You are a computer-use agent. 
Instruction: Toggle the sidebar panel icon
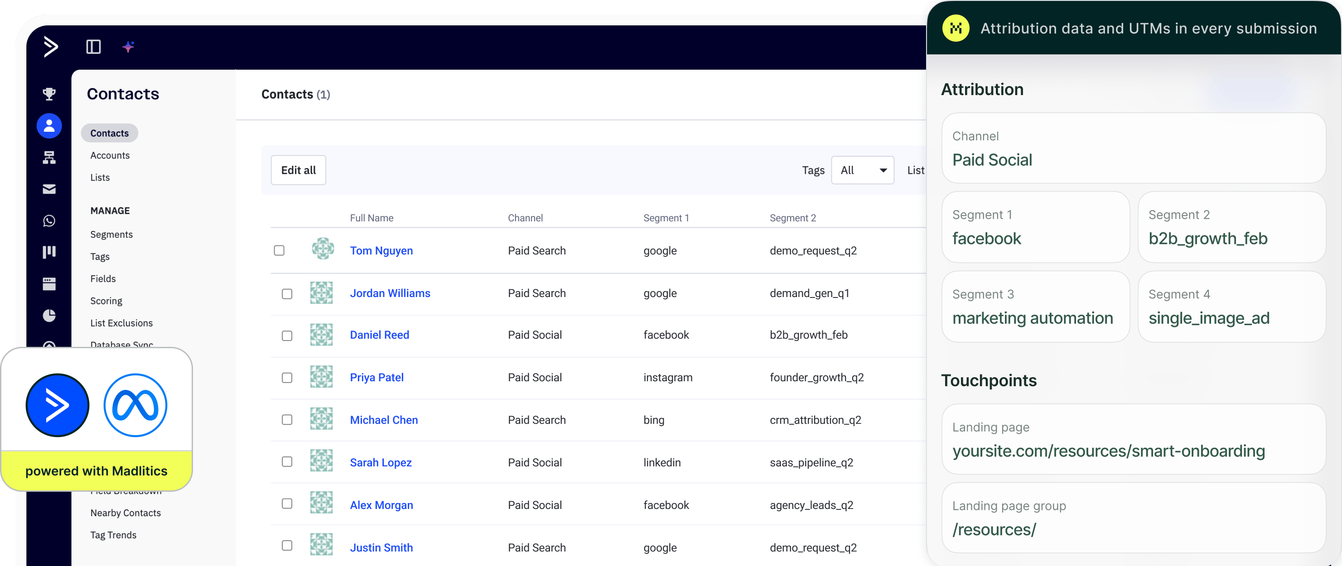tap(93, 47)
